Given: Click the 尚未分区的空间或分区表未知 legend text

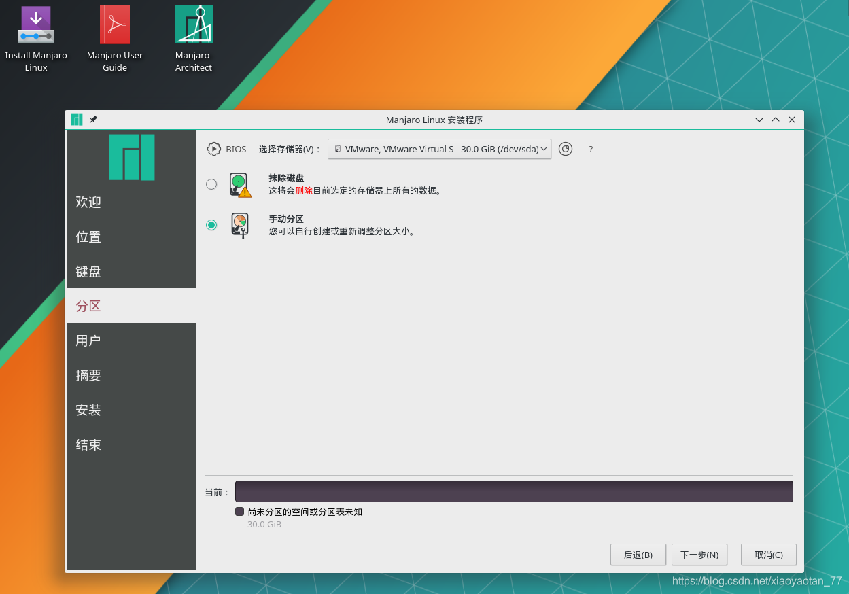Looking at the screenshot, I should (305, 512).
